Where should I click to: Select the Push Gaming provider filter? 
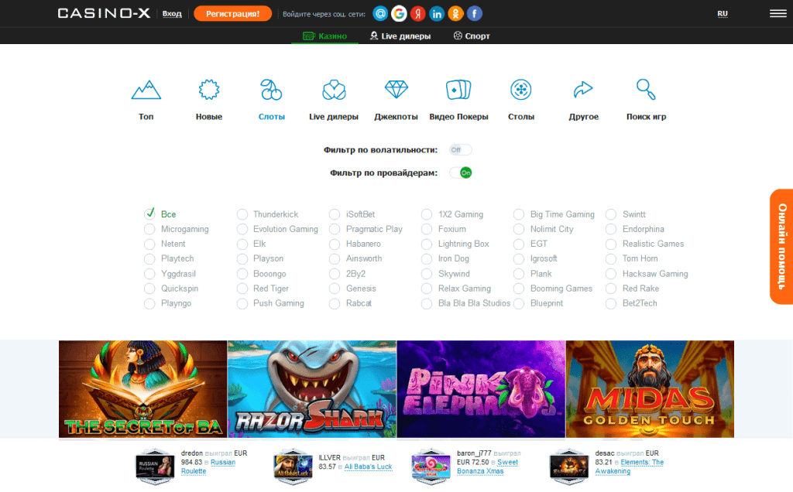click(x=270, y=303)
